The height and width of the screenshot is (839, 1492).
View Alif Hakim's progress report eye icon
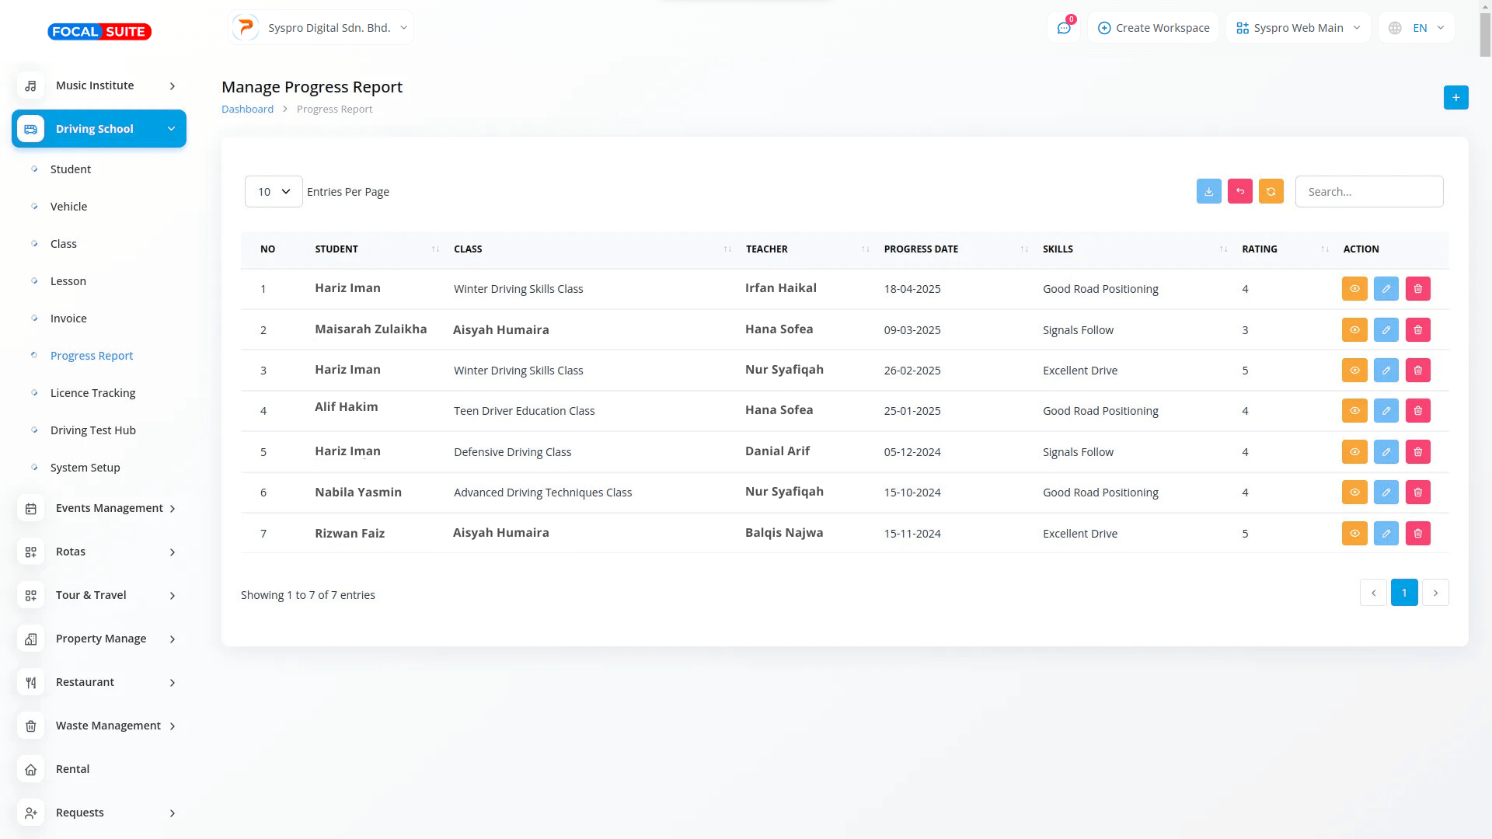(x=1354, y=411)
